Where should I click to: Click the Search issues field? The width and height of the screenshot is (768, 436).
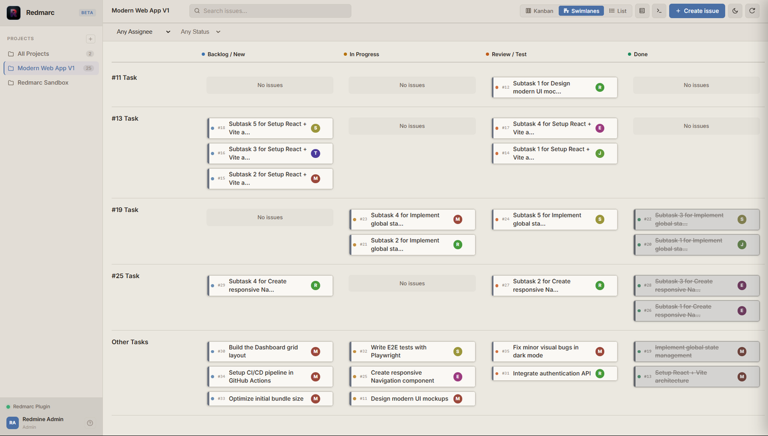point(270,11)
